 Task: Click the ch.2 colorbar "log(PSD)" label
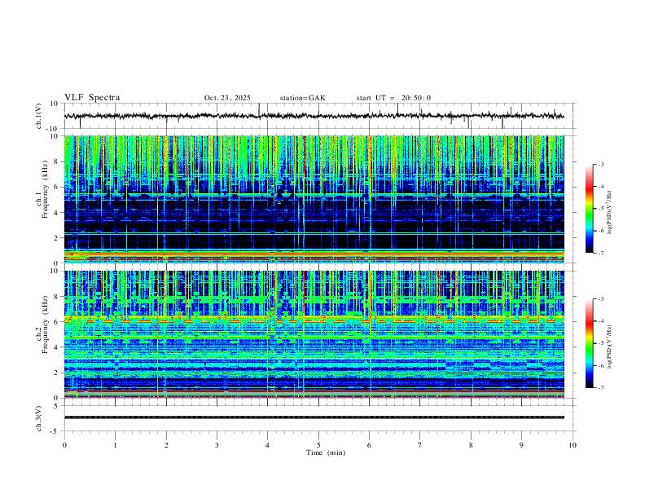(611, 347)
